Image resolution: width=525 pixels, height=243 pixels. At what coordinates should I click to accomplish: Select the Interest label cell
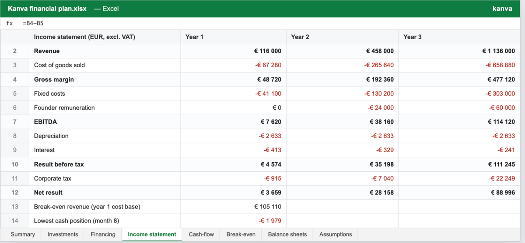[x=105, y=150]
